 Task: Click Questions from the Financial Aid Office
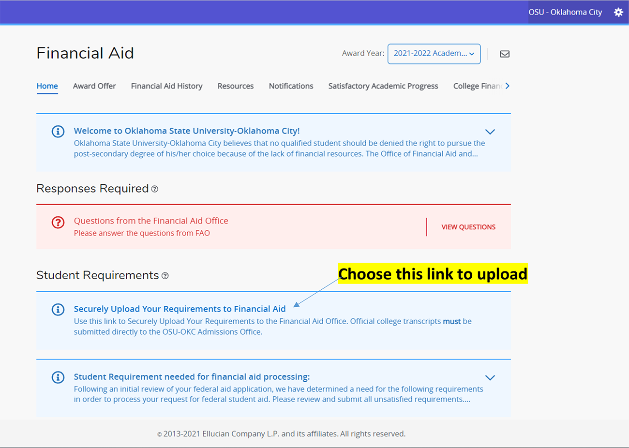click(x=151, y=221)
